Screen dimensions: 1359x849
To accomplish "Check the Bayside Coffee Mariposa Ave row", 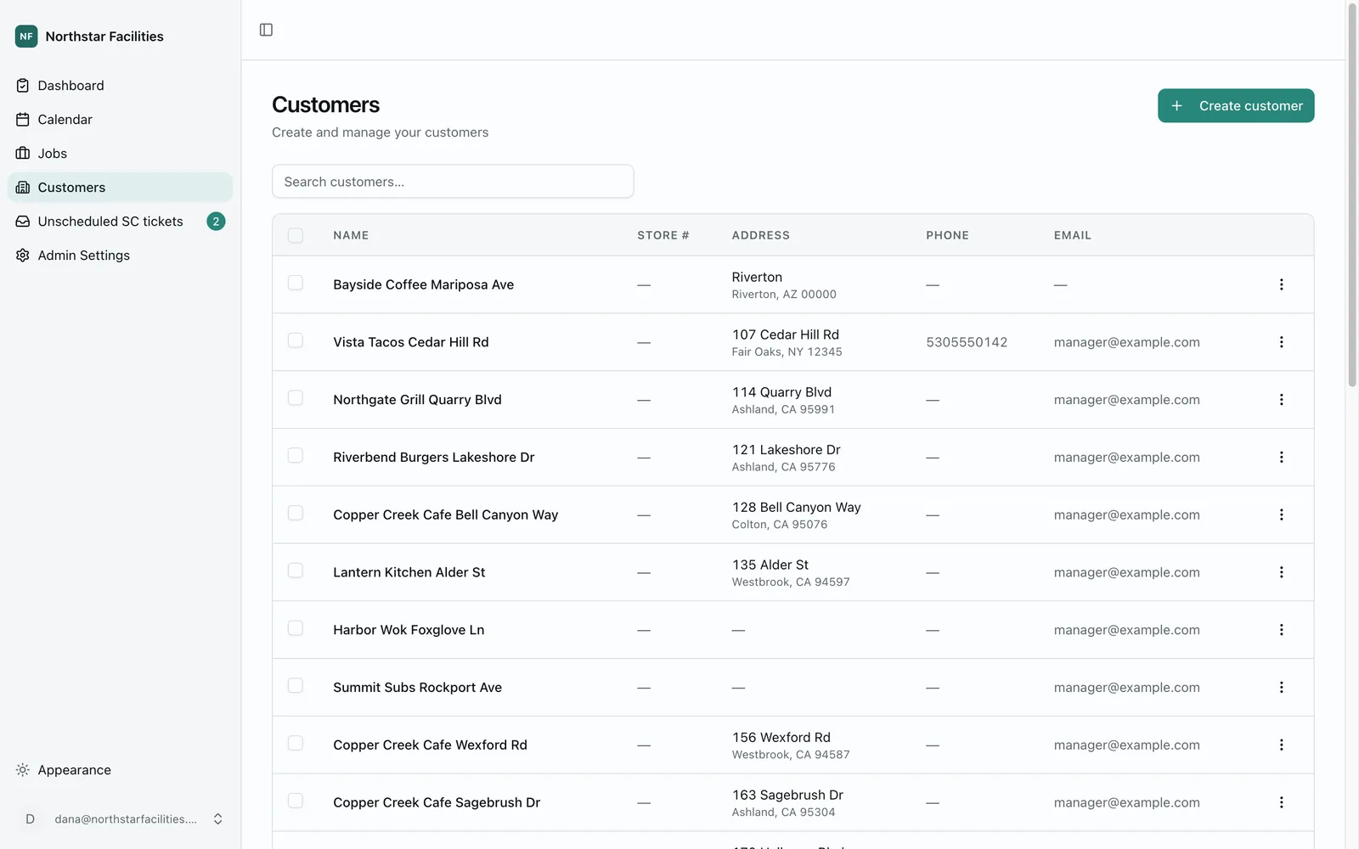I will pyautogui.click(x=296, y=283).
